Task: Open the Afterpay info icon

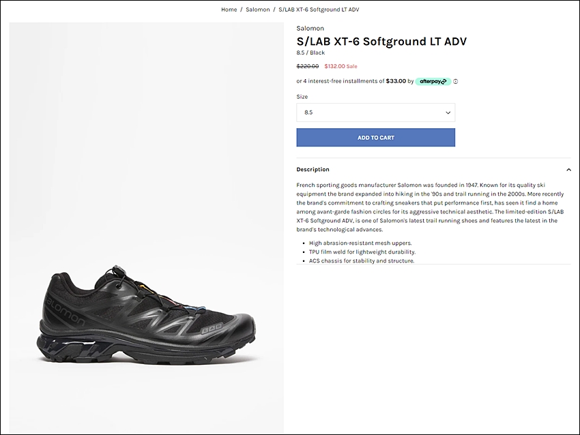Action: [x=455, y=81]
